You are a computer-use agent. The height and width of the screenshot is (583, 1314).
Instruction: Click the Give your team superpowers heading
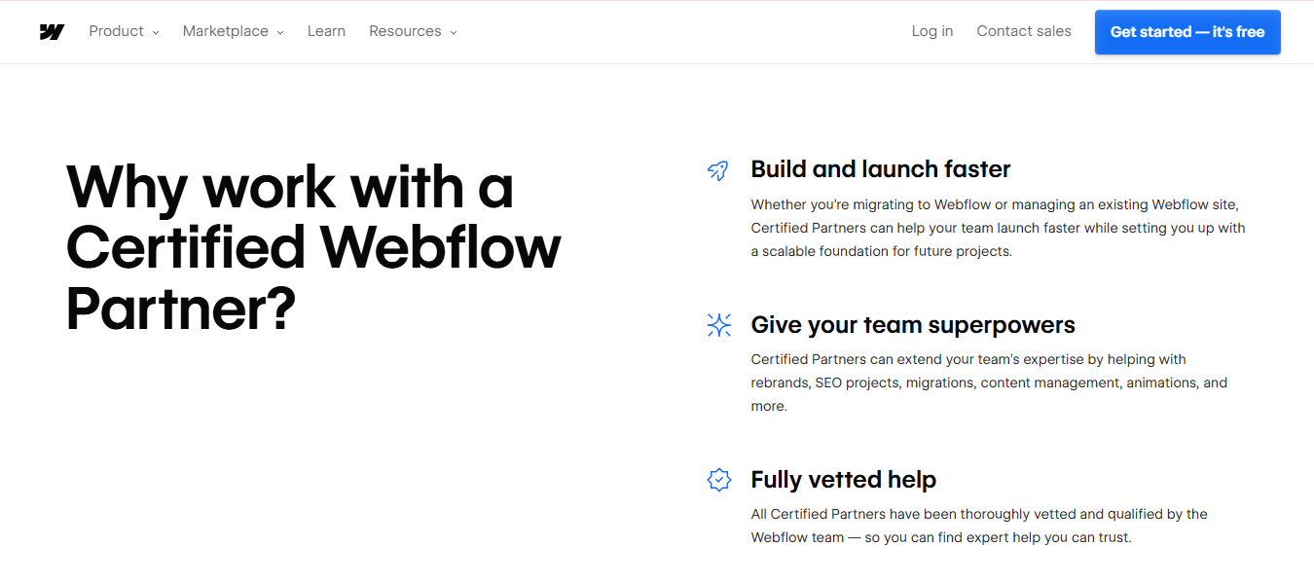pos(913,324)
